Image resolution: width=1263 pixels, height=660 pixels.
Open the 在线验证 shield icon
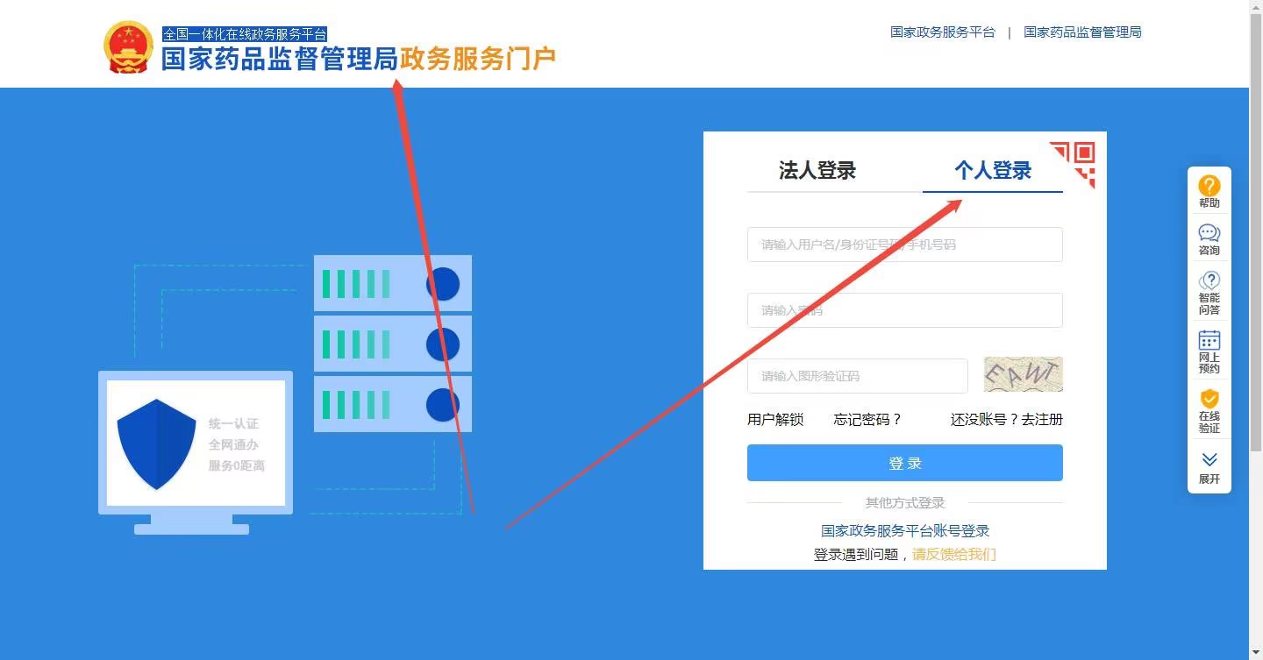point(1209,411)
